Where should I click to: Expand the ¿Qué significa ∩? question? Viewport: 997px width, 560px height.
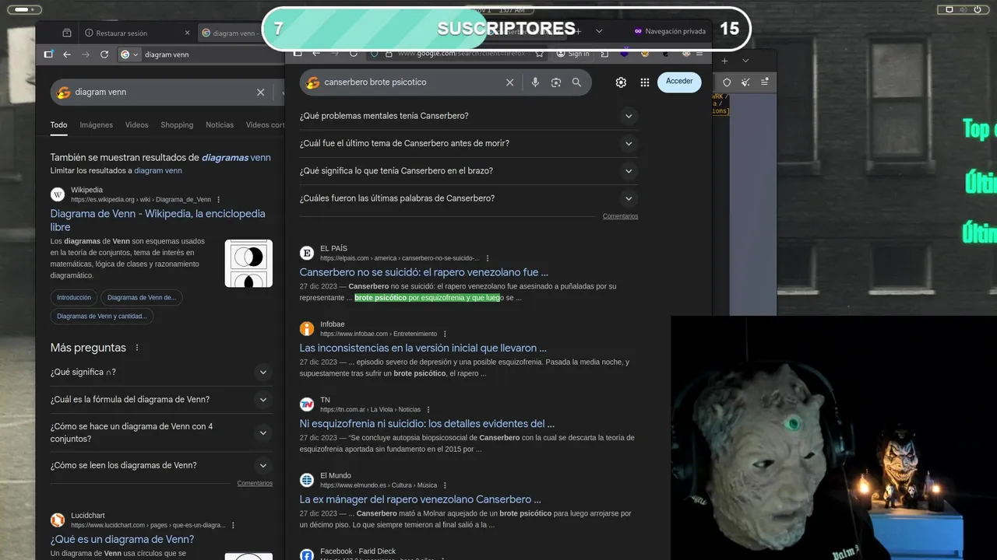click(161, 372)
